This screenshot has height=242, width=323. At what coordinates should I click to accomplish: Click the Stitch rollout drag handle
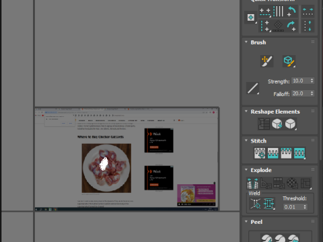click(x=313, y=140)
